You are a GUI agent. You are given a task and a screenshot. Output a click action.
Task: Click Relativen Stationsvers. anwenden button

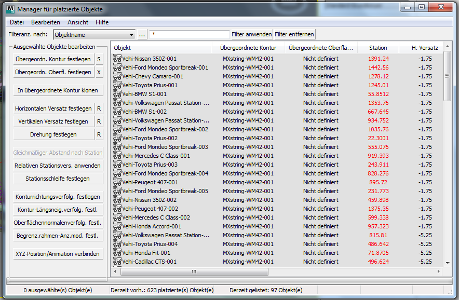(58, 166)
